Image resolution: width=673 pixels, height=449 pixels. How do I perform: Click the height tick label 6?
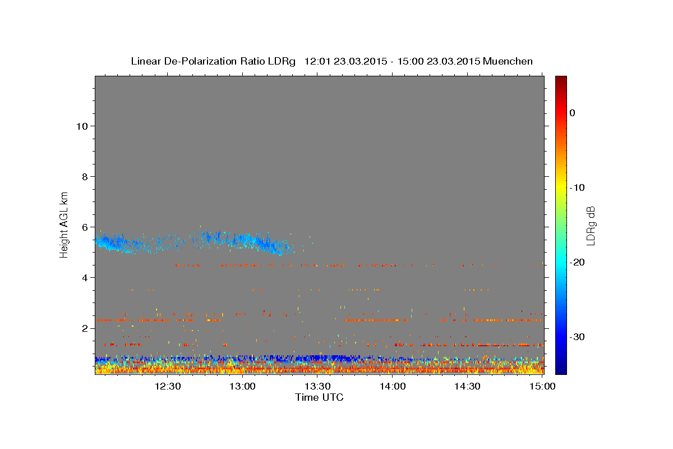pyautogui.click(x=84, y=227)
